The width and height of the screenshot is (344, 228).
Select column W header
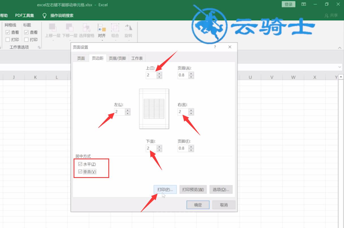click(293, 77)
